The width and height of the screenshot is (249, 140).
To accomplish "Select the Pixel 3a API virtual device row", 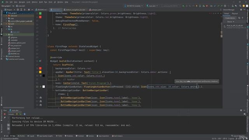I will (235, 26).
